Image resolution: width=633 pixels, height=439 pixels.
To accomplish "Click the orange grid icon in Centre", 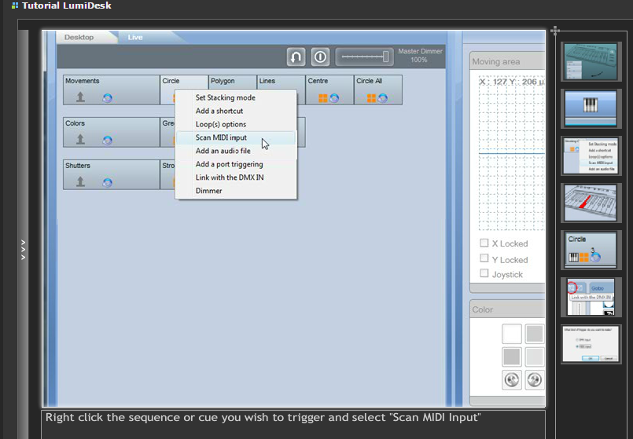I will click(322, 97).
